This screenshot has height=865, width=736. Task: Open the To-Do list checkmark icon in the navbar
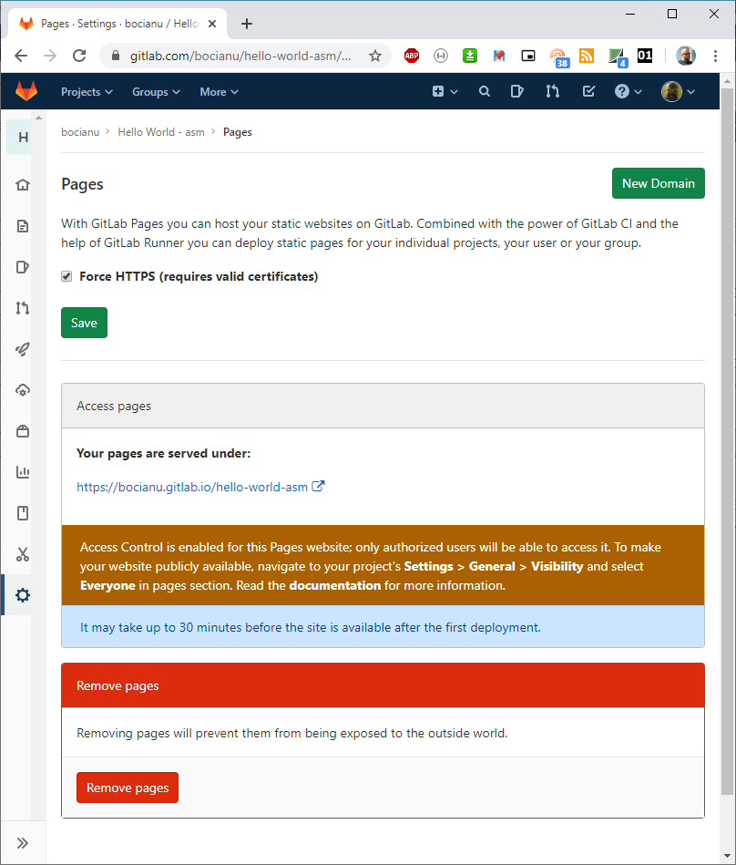[x=588, y=92]
